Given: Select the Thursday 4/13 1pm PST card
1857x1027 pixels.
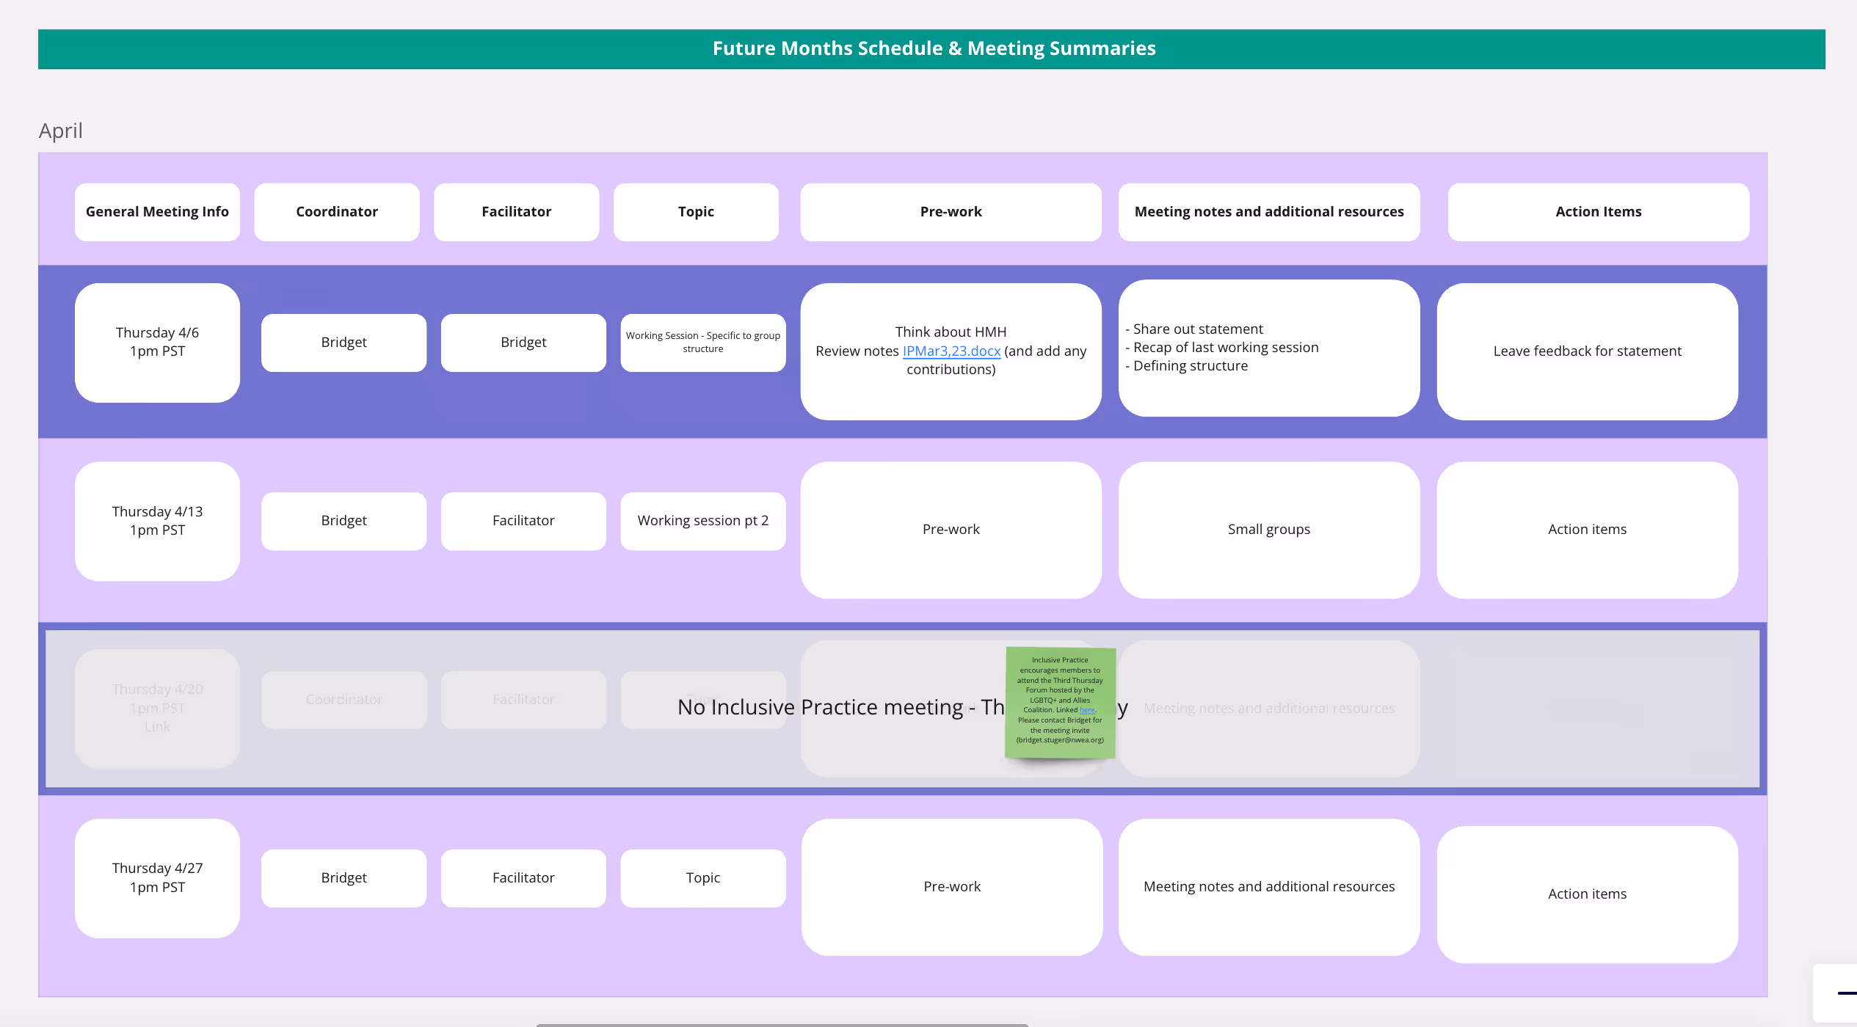Looking at the screenshot, I should [157, 521].
